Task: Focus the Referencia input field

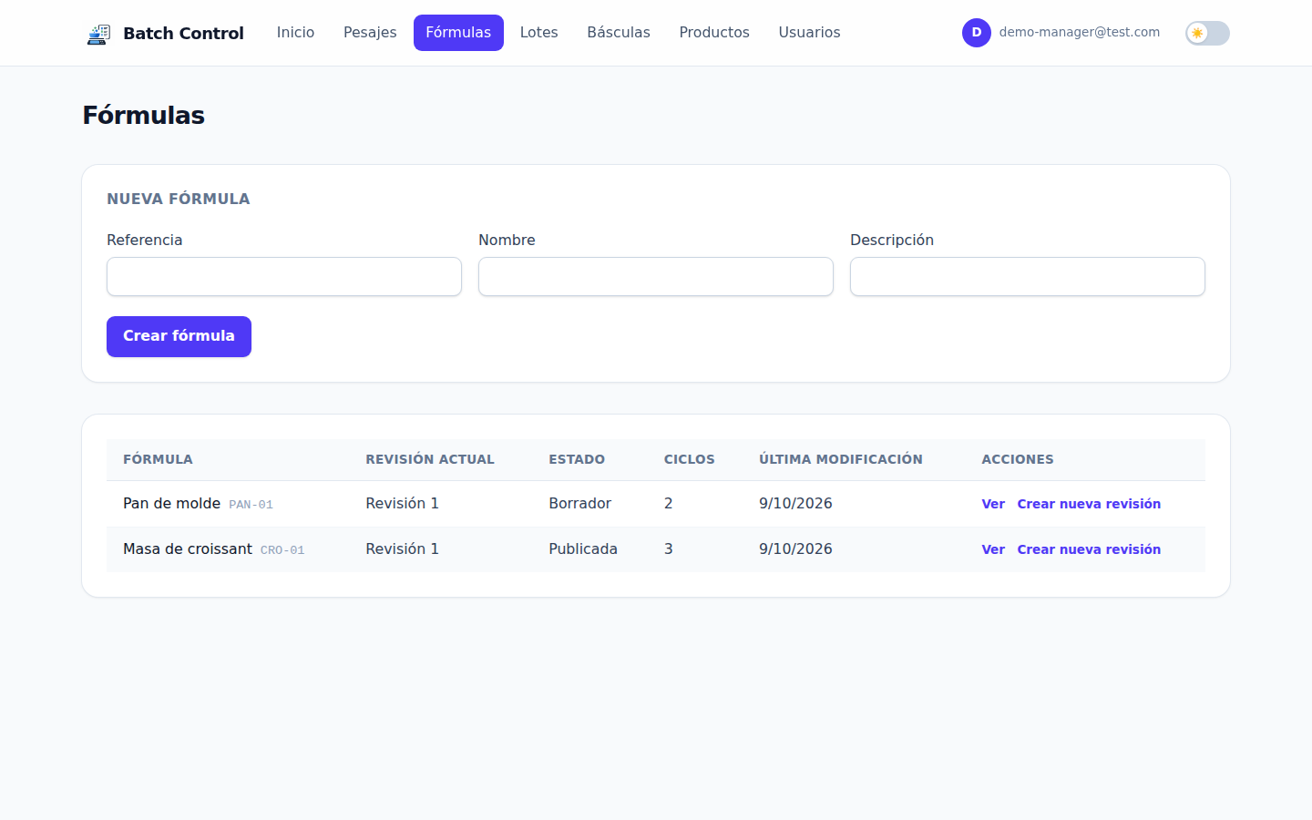Action: pos(284,276)
